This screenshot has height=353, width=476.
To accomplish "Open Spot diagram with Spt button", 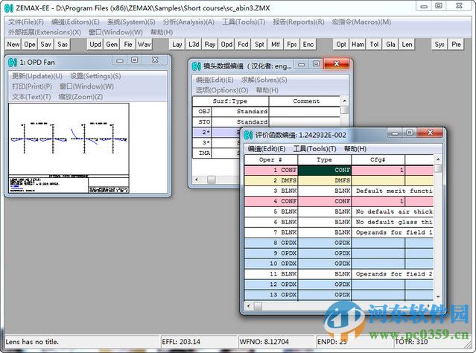I will 259,45.
